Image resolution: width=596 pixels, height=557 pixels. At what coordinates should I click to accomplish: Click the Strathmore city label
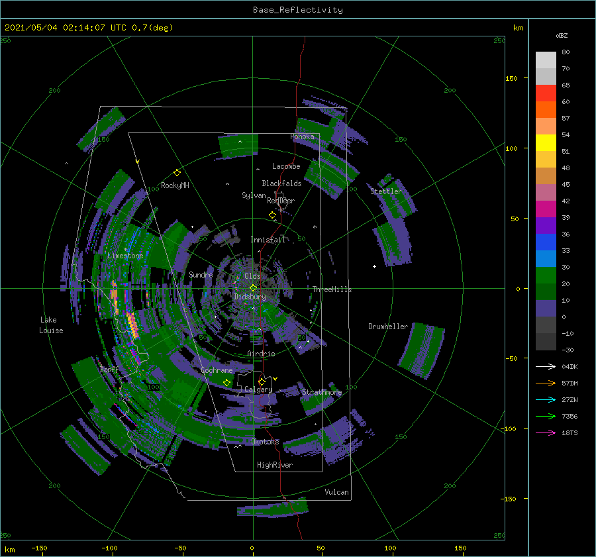[x=322, y=392]
